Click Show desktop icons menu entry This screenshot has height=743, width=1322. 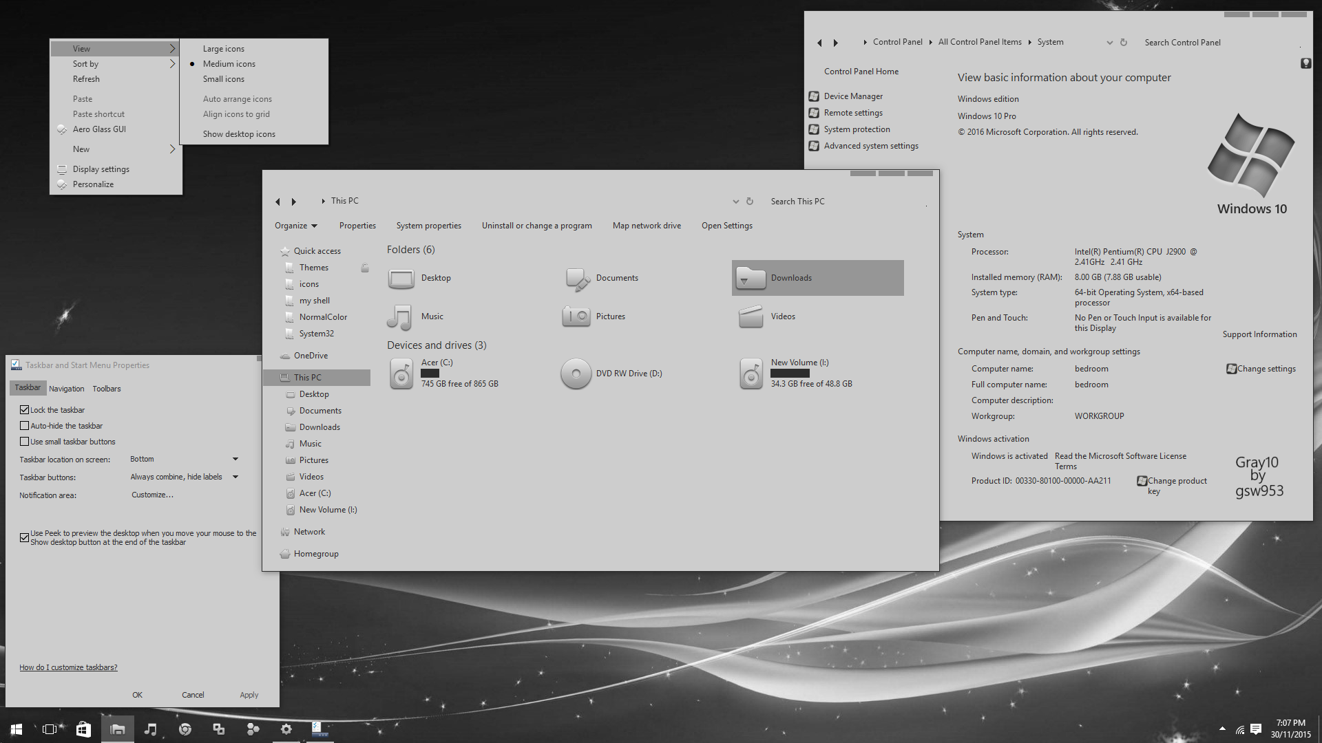(x=239, y=134)
